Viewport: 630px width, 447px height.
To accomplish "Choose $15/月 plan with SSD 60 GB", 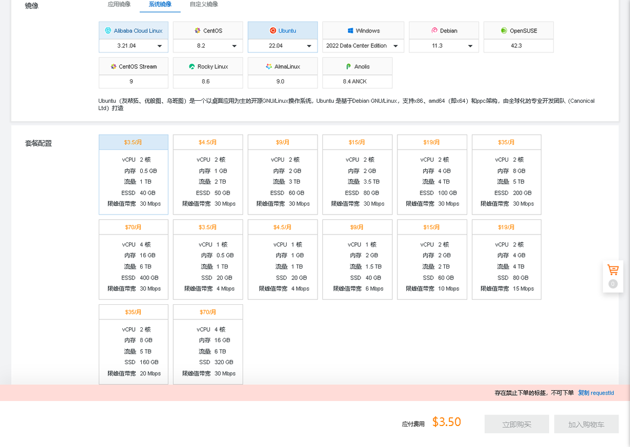I will tap(432, 260).
